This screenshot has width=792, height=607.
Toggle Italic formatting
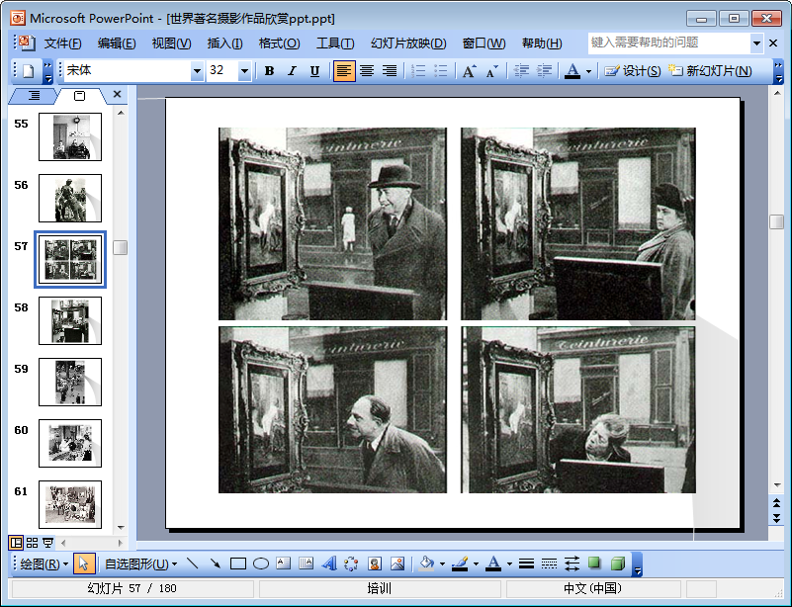(x=292, y=71)
